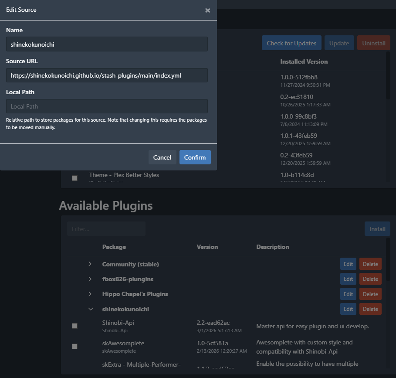Expand the Community (stable) source

90,264
